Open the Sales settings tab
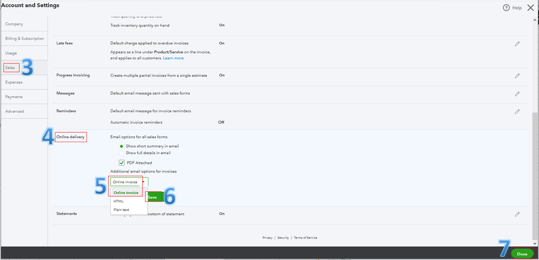The image size is (539, 260). tap(10, 68)
